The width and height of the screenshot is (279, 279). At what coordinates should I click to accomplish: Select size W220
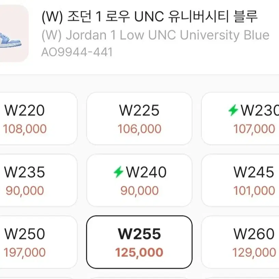pyautogui.click(x=25, y=110)
